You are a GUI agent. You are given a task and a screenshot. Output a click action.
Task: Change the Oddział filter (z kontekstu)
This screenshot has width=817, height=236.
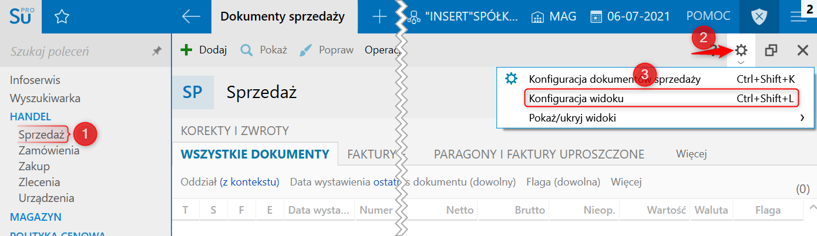pos(249,182)
